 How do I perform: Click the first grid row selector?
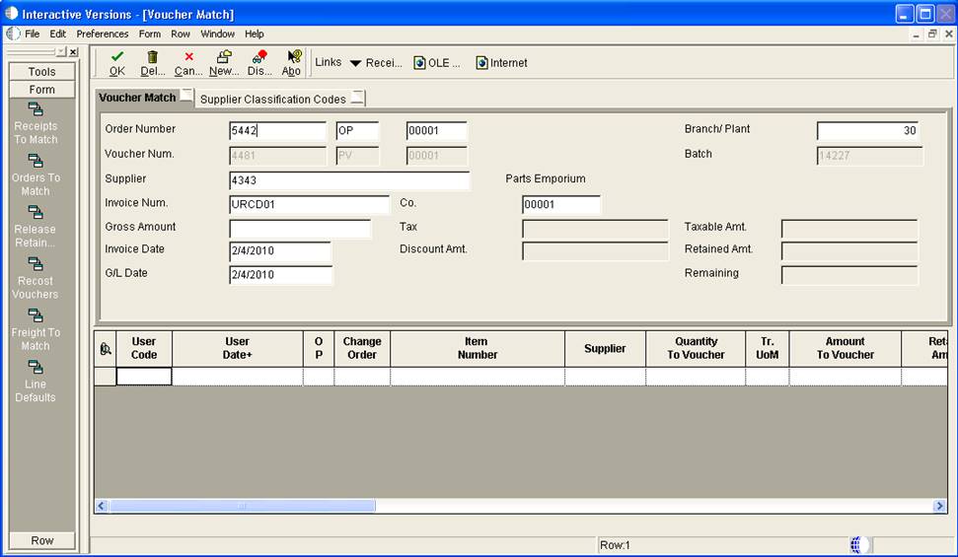tap(106, 377)
